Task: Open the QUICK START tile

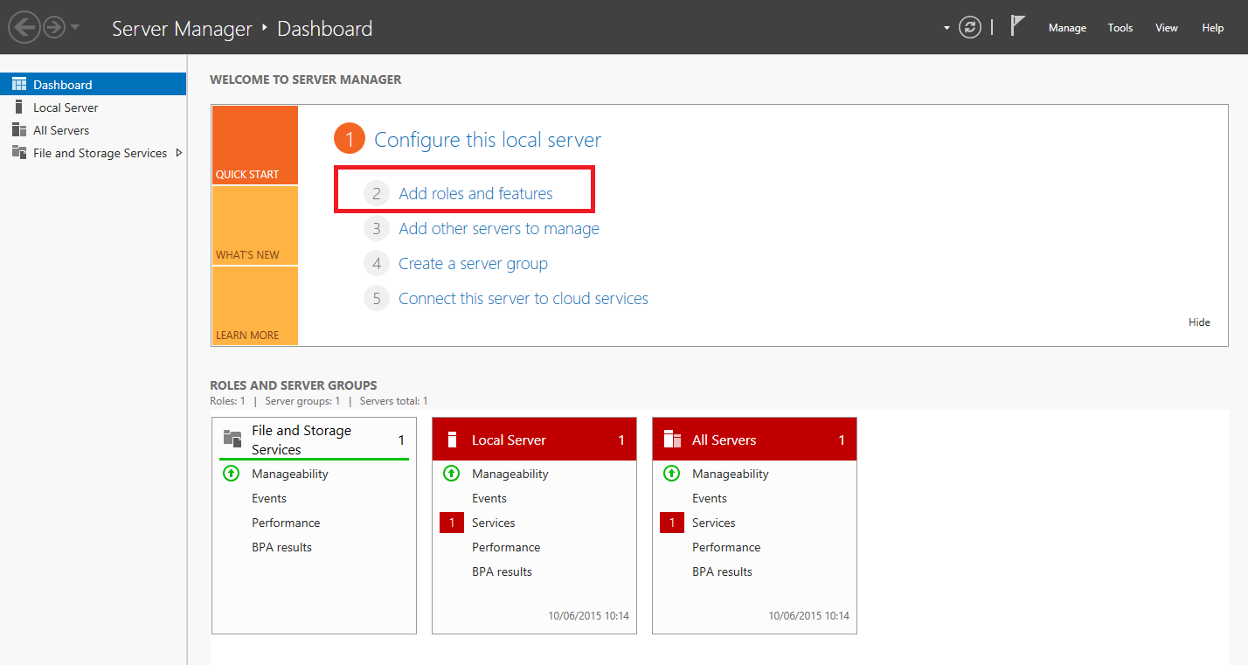Action: tap(254, 145)
